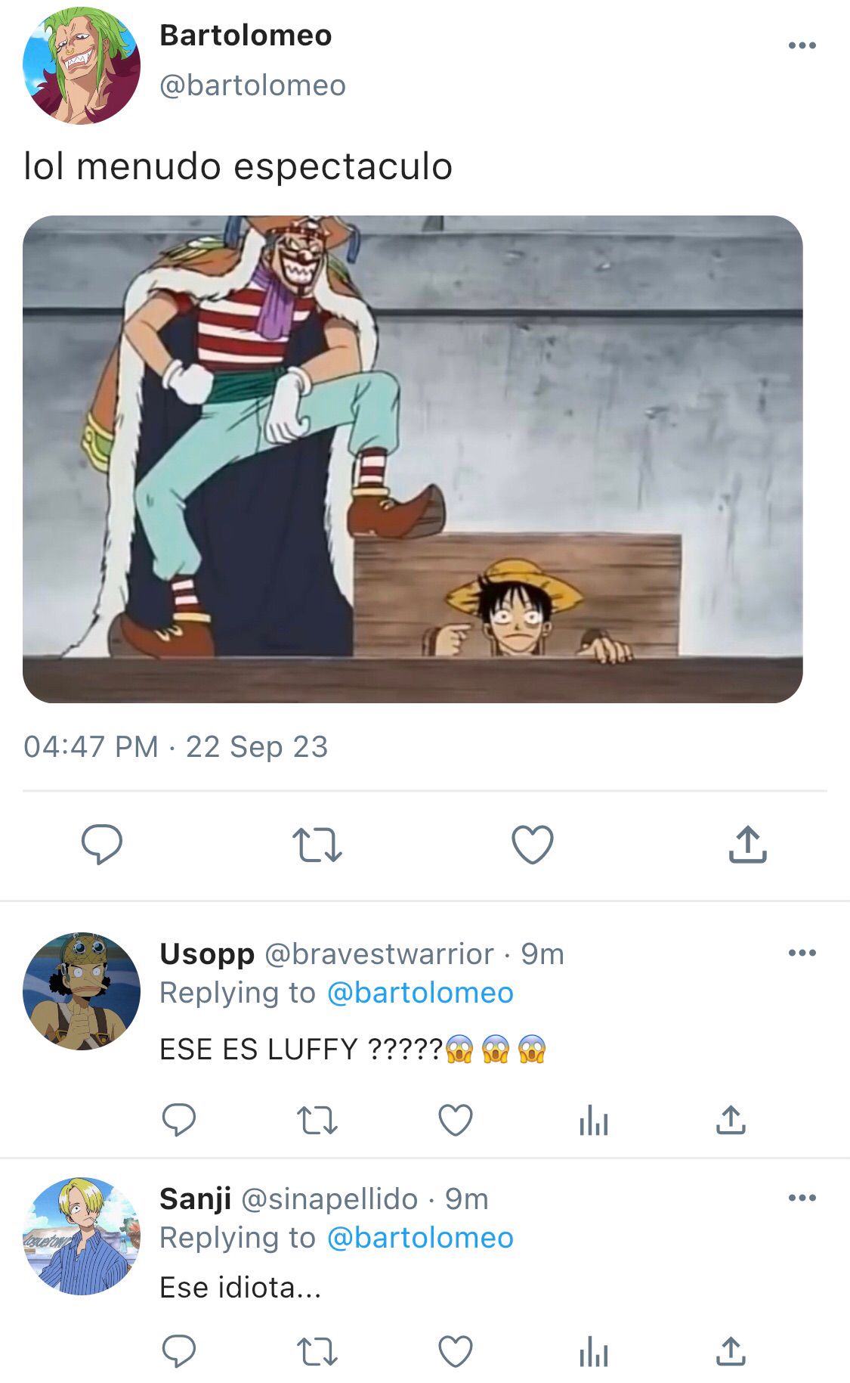Viewport: 850px width, 1383px height.
Task: Open more options for Bartolomeo's tweet
Action: click(802, 45)
